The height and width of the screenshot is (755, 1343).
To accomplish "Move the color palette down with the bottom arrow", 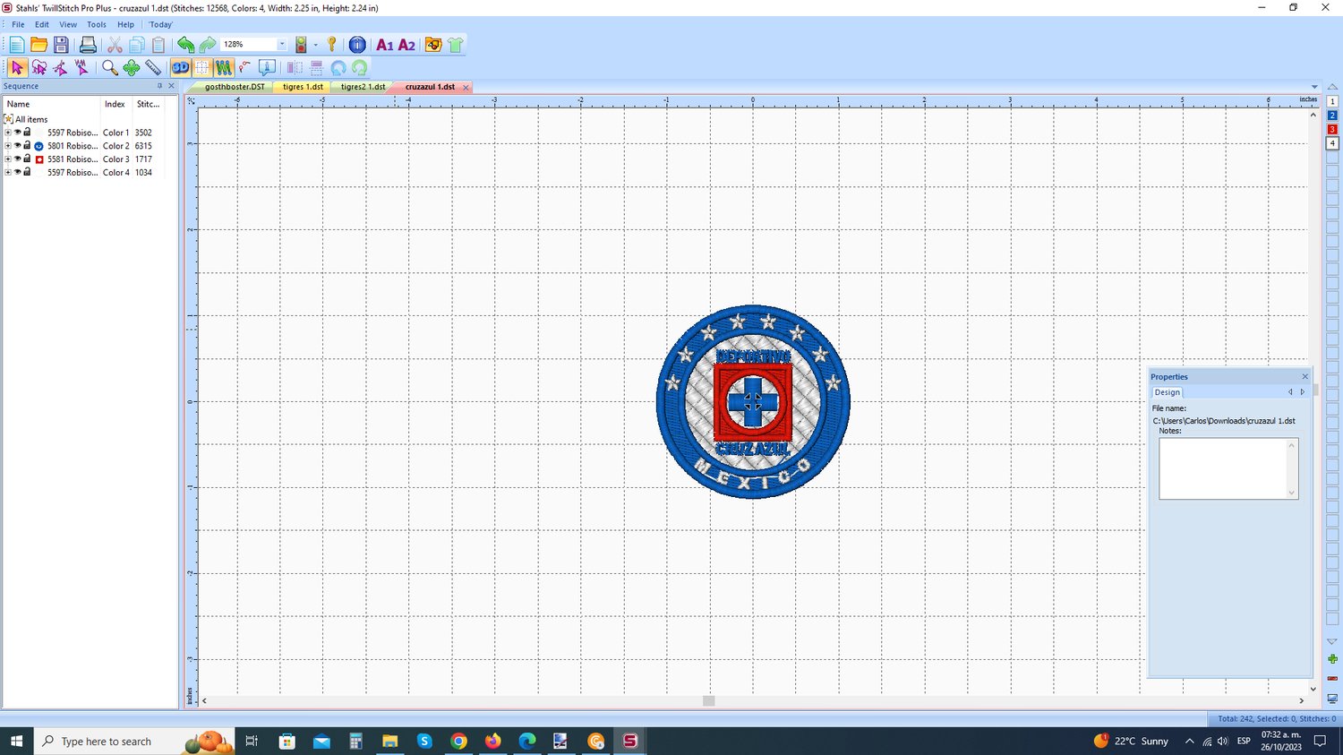I will (1332, 642).
